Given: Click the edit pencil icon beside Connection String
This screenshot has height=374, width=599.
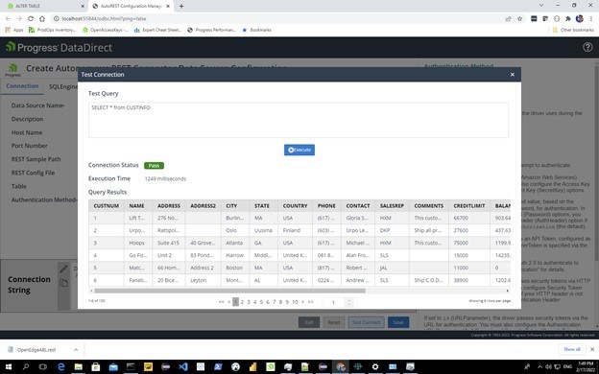Looking at the screenshot, I should click(x=63, y=269).
